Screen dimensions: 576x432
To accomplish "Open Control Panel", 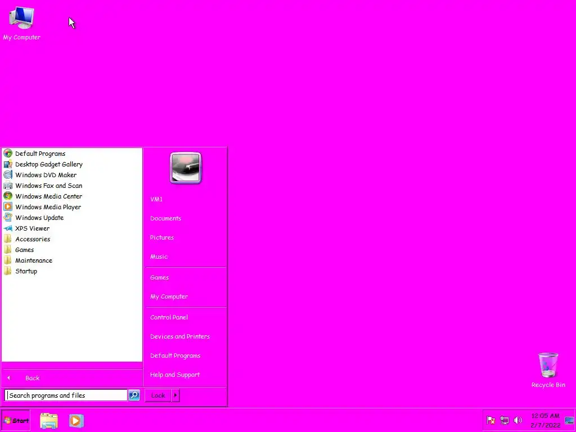I will [x=169, y=317].
